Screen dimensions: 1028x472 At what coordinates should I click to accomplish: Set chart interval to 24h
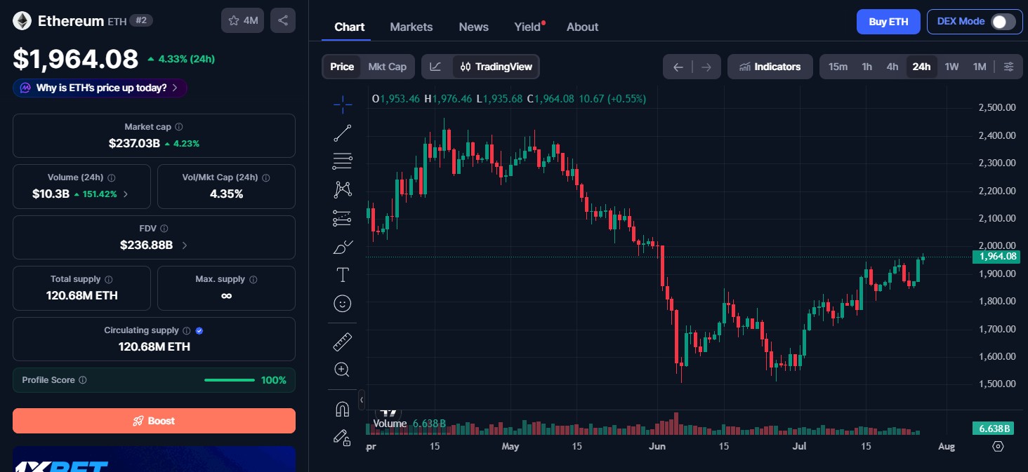921,67
